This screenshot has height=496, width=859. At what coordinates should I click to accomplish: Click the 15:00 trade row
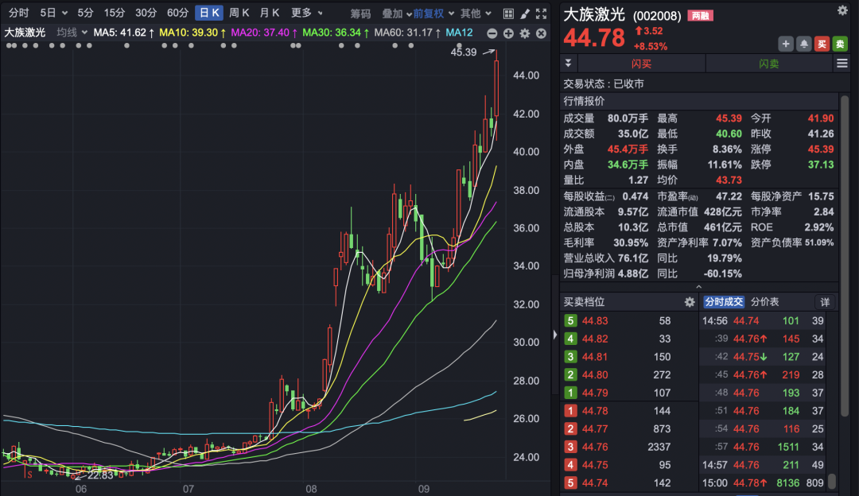click(763, 483)
